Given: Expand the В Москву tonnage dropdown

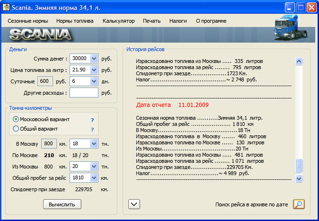Looking at the screenshot, I should [94, 144].
